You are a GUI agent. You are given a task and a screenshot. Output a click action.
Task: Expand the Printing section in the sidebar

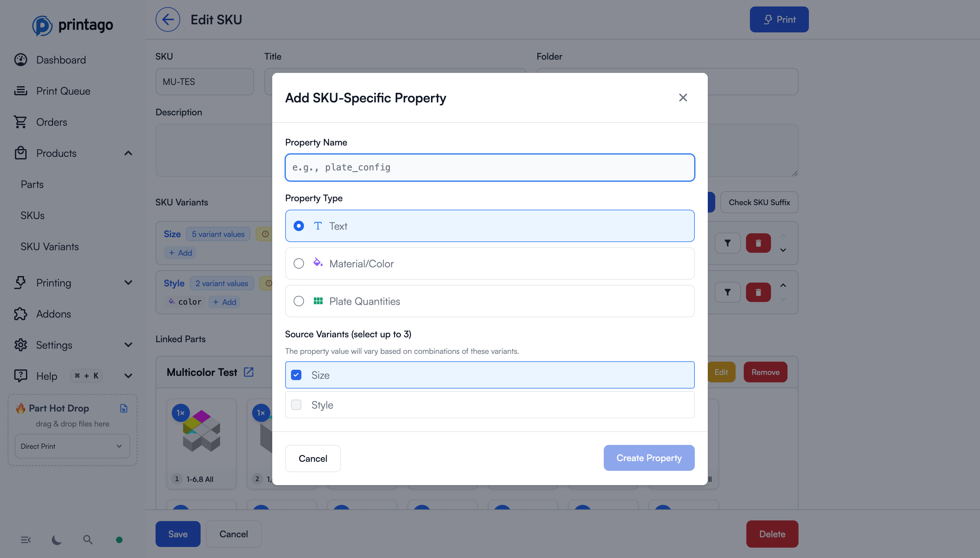click(128, 283)
